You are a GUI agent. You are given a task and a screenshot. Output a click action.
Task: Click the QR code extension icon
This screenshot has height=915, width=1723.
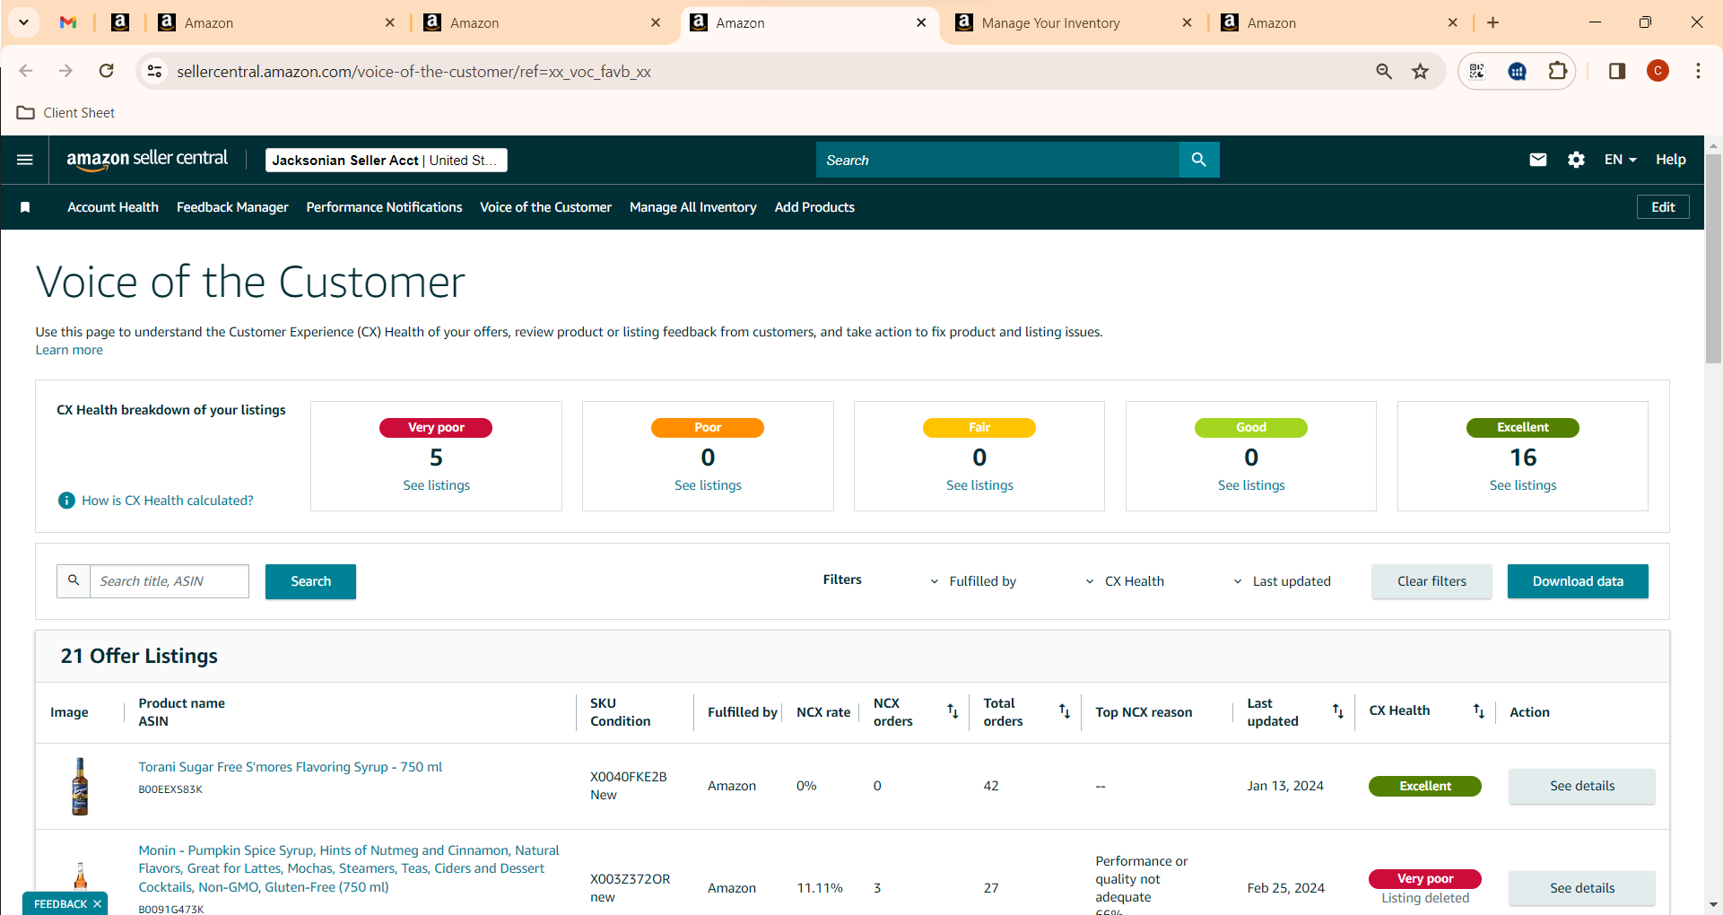(x=1477, y=71)
